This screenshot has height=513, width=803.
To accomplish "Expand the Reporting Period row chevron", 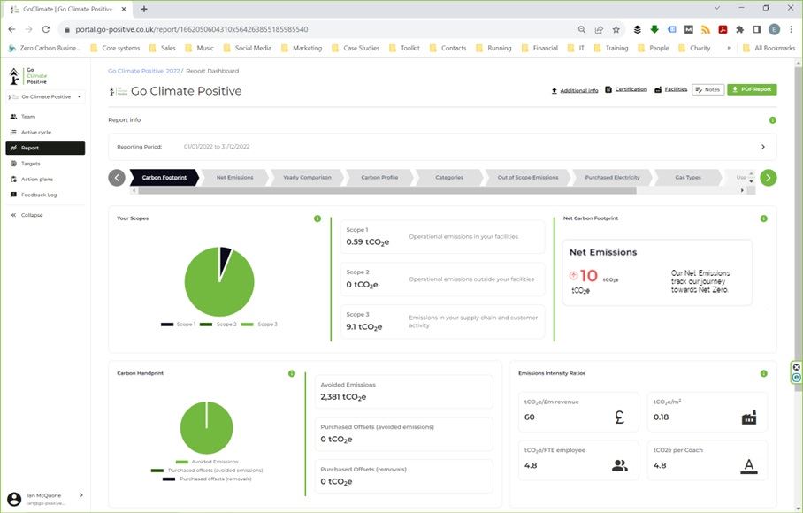I will (763, 147).
